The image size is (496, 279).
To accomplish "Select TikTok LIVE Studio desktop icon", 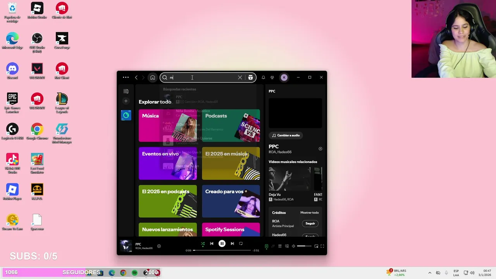I will pyautogui.click(x=12, y=164).
